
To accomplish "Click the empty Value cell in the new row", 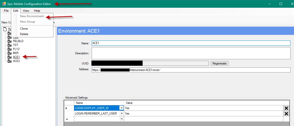I will [203, 119].
